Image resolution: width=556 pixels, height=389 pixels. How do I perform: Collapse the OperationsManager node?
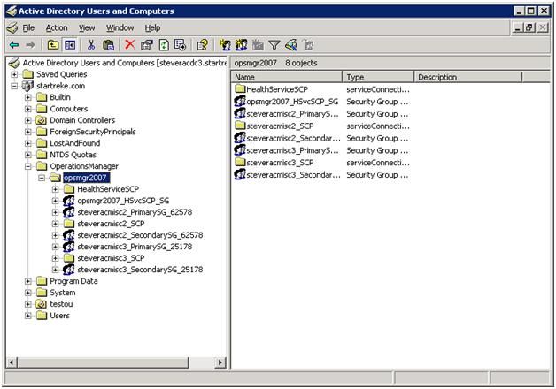pyautogui.click(x=28, y=166)
